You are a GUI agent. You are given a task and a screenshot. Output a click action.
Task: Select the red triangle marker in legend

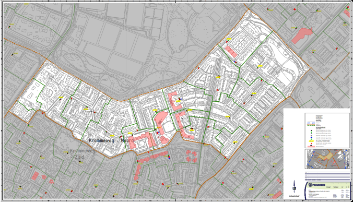click(x=311, y=144)
